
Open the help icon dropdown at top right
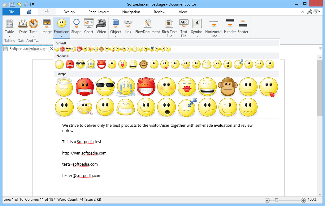[317, 12]
